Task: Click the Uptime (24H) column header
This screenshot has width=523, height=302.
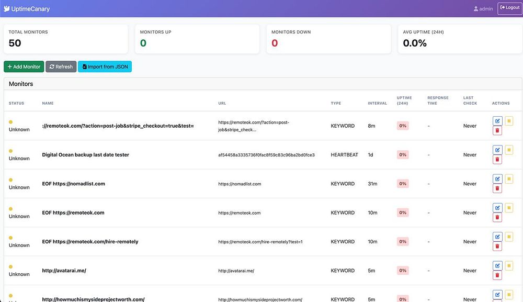Action: pyautogui.click(x=404, y=100)
